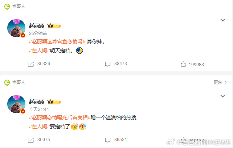The height and width of the screenshot is (148, 233).
Task: Click the green 当事人 icon on second card
Action: [x=7, y=83]
